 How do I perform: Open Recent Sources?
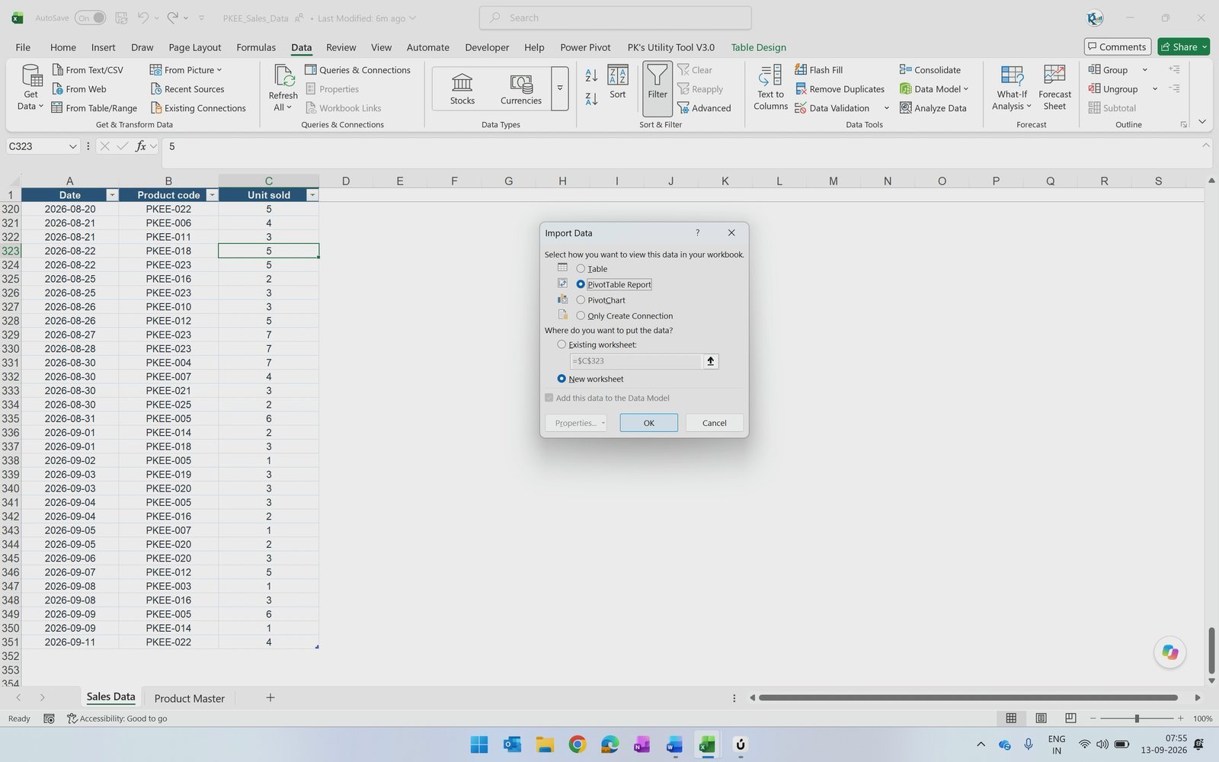[187, 88]
